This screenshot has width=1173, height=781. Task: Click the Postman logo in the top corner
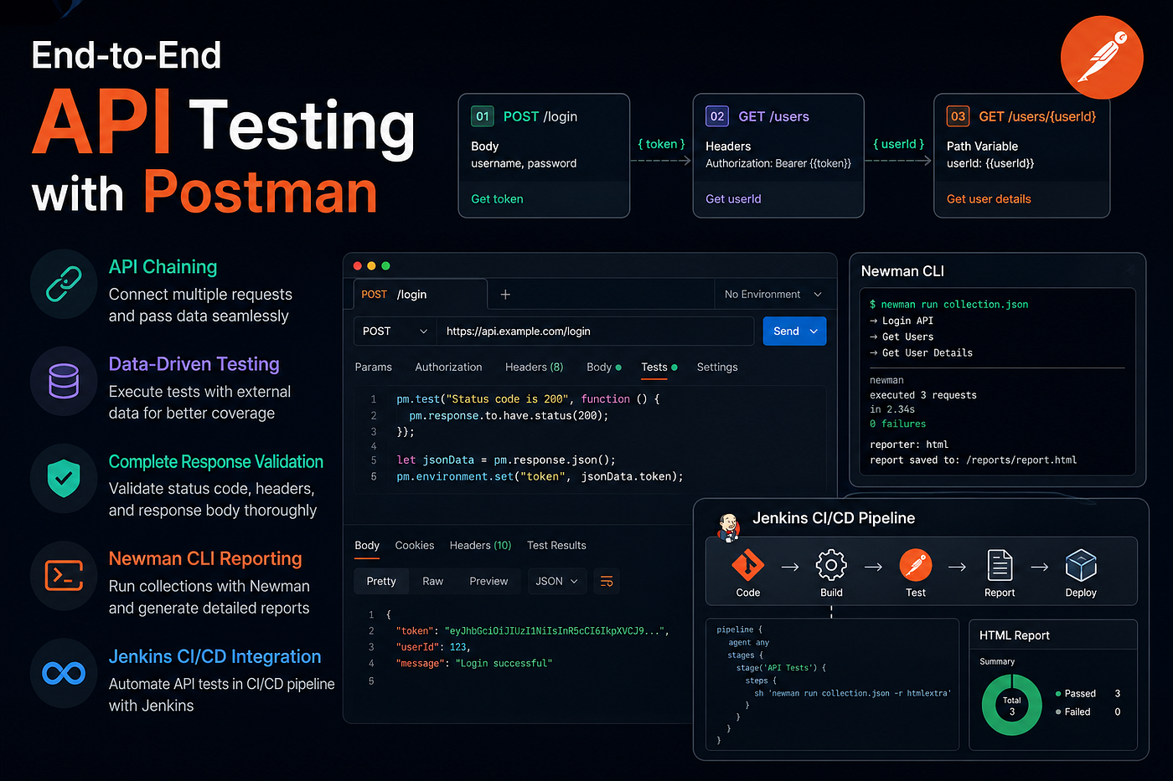coord(1102,58)
